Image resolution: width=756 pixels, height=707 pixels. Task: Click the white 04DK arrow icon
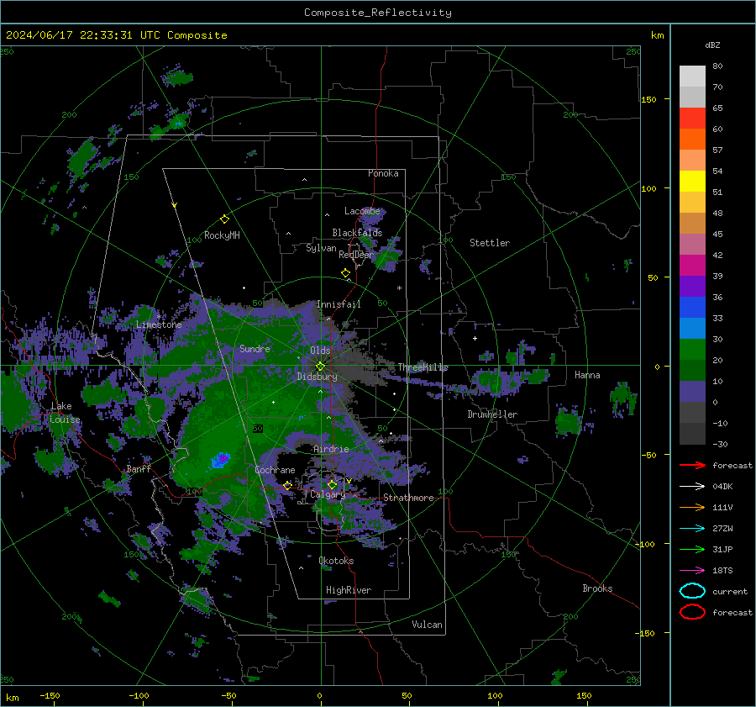coord(692,487)
